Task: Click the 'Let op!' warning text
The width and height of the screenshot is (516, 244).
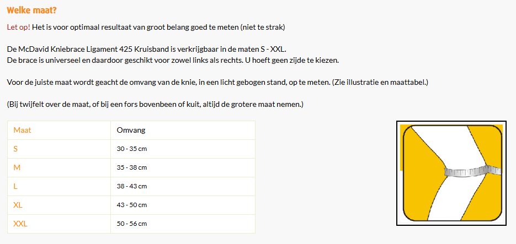Action: click(x=18, y=27)
